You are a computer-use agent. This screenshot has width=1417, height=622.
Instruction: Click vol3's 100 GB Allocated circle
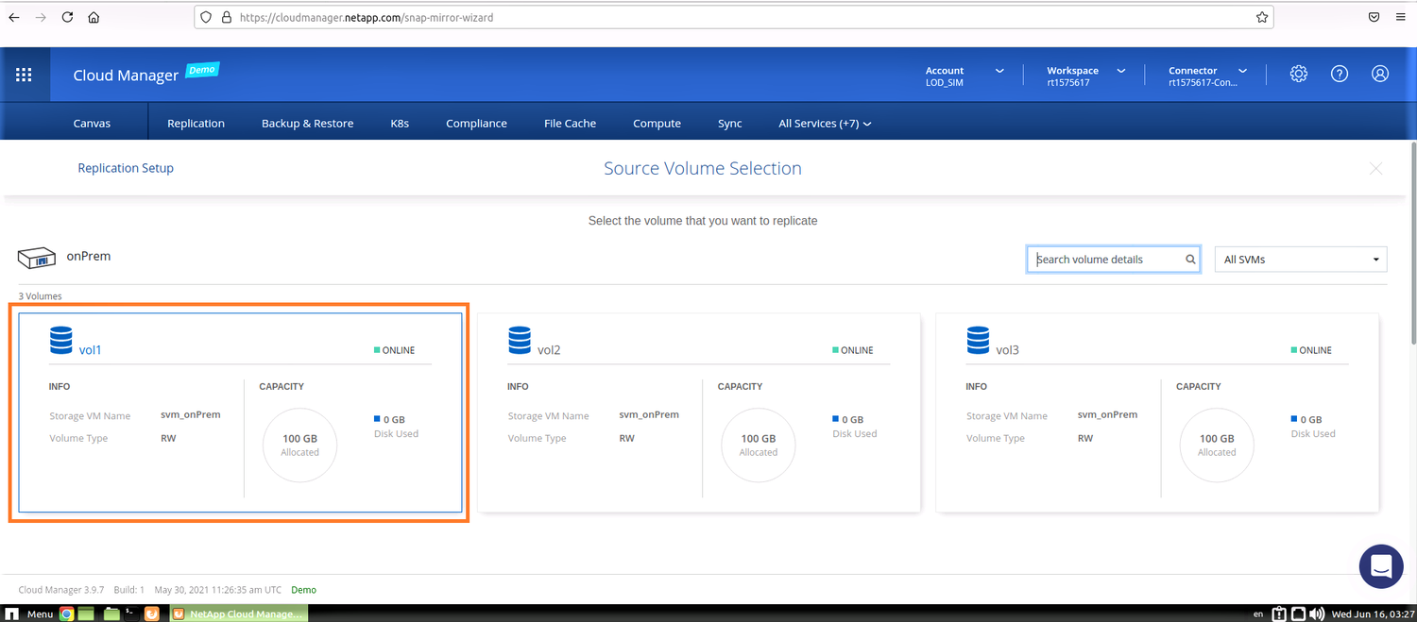pos(1217,445)
